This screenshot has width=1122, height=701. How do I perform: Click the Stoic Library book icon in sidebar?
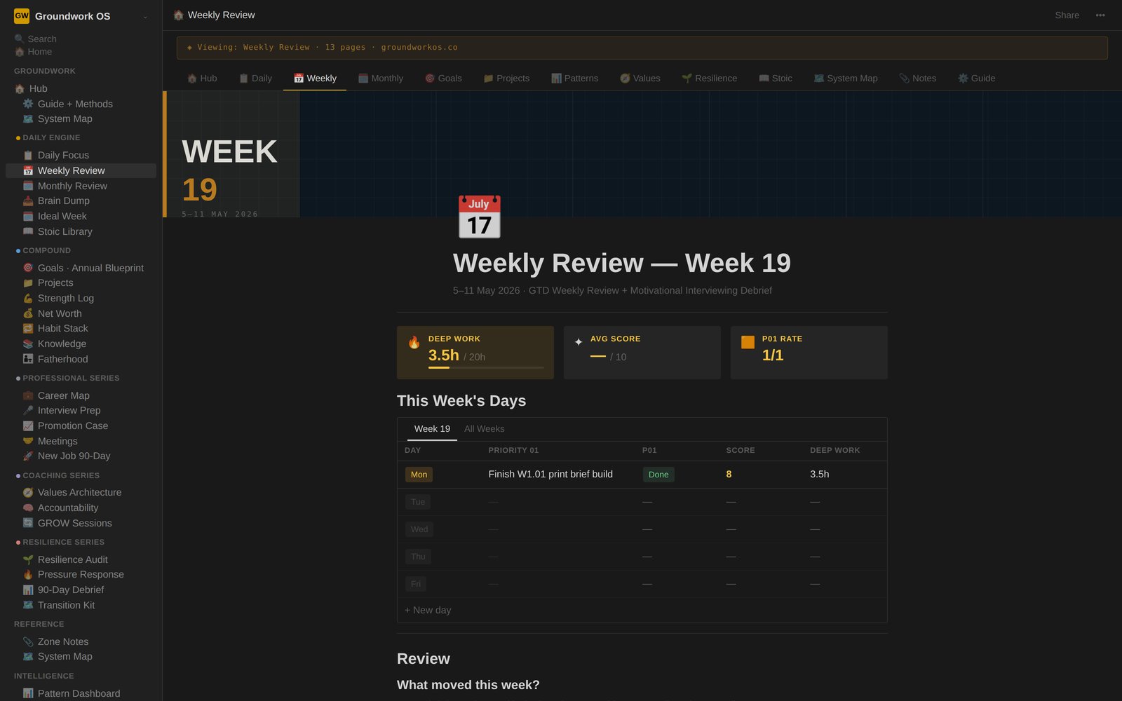(28, 231)
